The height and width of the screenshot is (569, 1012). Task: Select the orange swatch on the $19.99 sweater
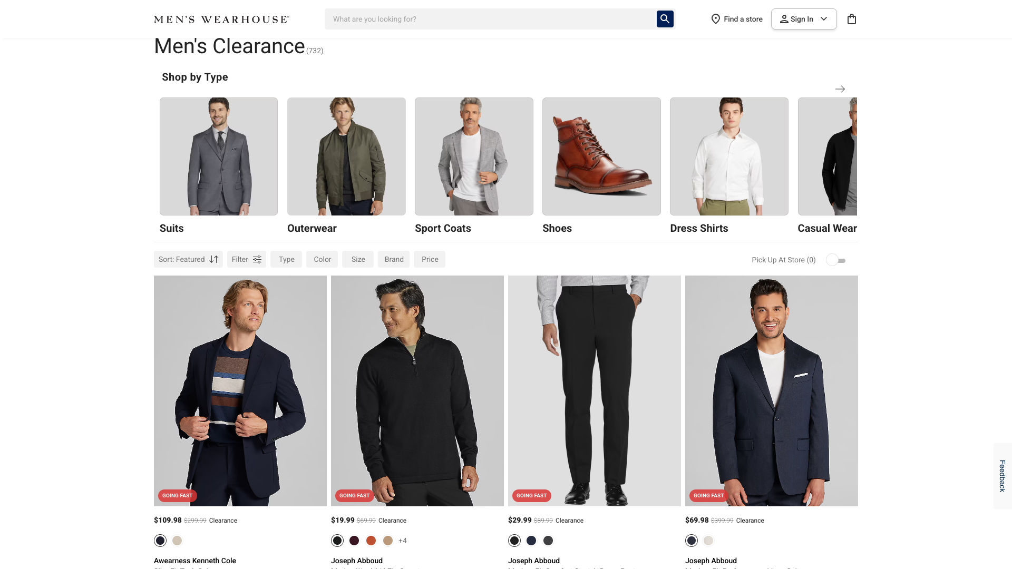pyautogui.click(x=371, y=541)
